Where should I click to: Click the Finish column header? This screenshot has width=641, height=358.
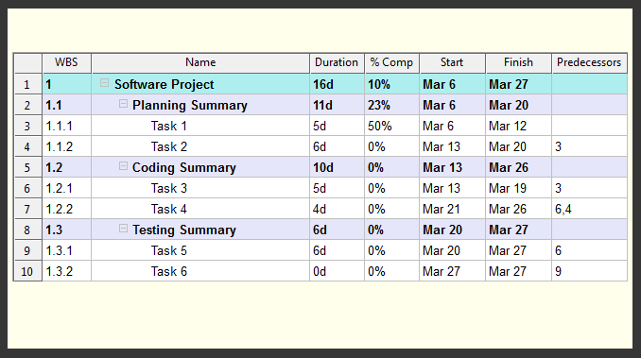518,63
